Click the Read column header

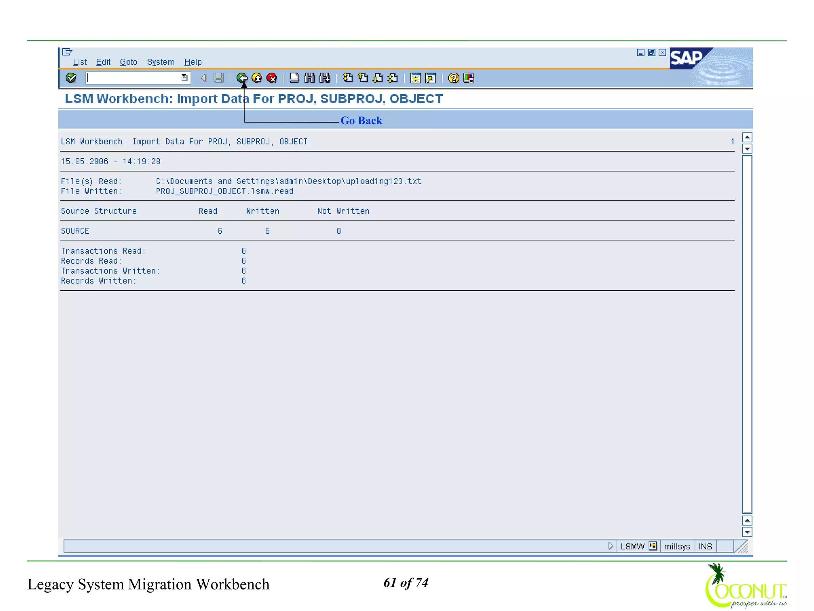pyautogui.click(x=208, y=211)
